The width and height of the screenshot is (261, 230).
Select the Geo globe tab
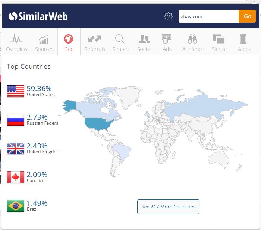pos(69,42)
